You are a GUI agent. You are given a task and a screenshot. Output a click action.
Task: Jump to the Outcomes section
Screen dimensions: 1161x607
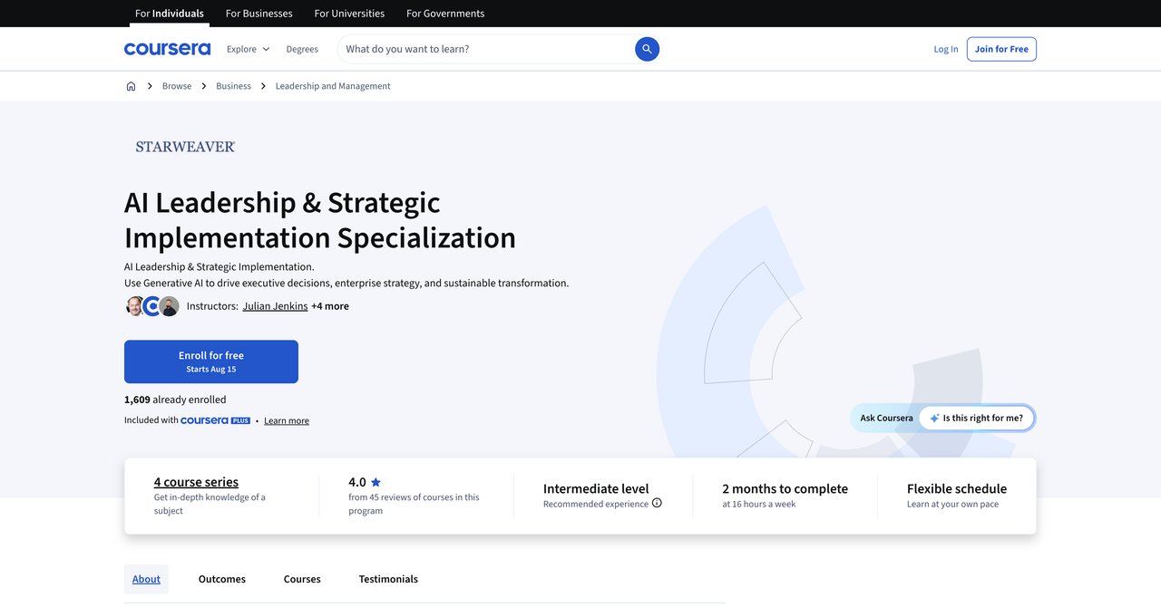pyautogui.click(x=222, y=579)
